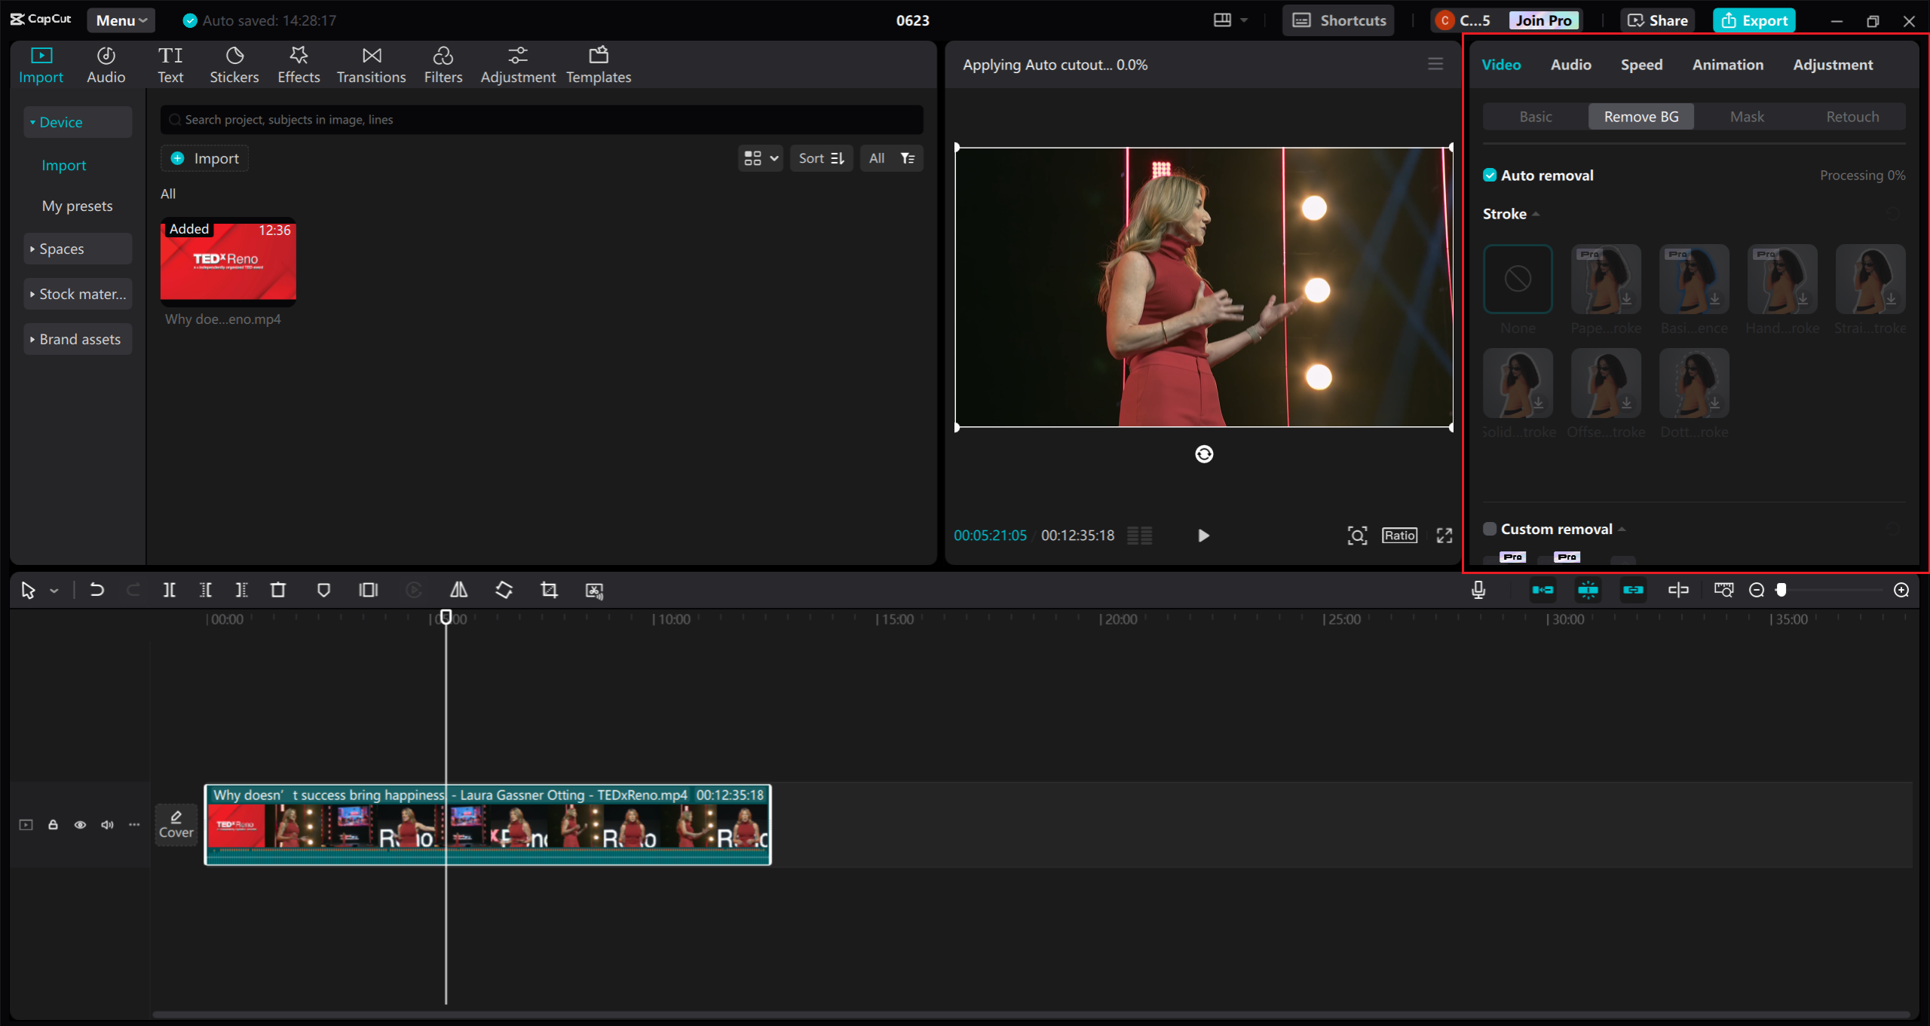Click the Undo arrow icon
This screenshot has width=1930, height=1026.
click(96, 590)
